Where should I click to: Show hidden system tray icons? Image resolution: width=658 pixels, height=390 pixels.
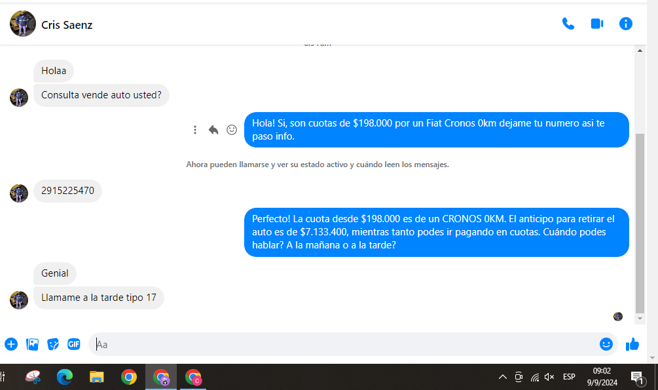click(x=503, y=377)
